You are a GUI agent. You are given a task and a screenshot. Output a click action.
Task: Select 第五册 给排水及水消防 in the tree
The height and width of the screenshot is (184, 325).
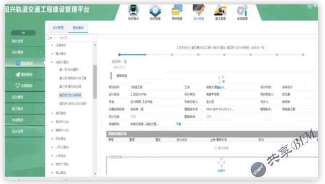(x=73, y=103)
